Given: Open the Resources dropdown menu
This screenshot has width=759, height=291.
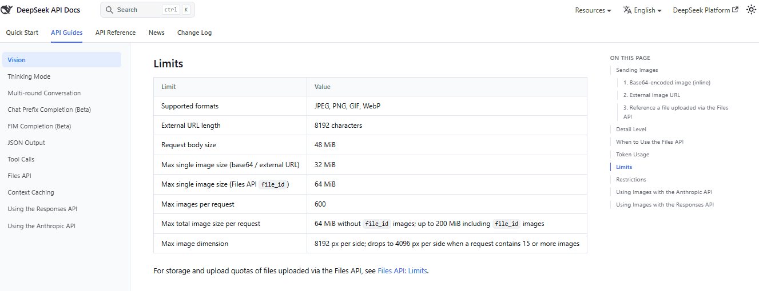Looking at the screenshot, I should [x=593, y=10].
